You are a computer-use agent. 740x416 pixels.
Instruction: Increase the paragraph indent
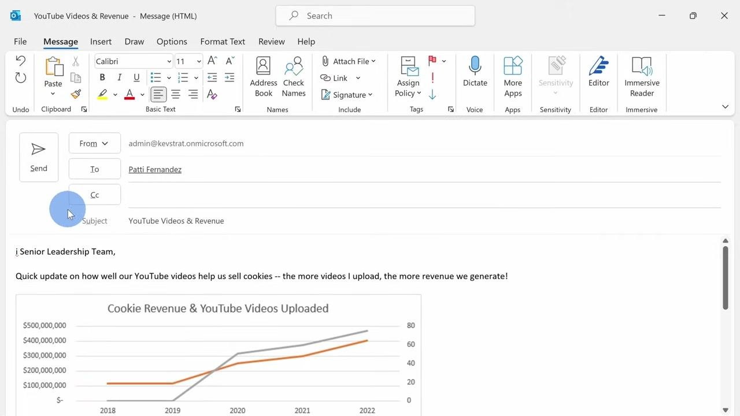pyautogui.click(x=230, y=77)
